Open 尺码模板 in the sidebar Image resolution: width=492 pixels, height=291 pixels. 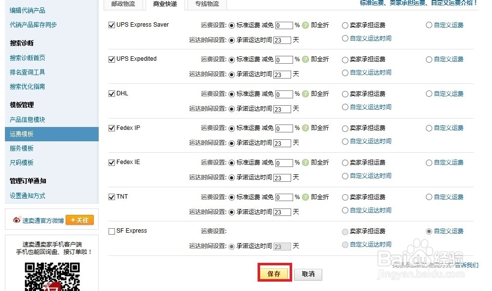click(x=22, y=163)
